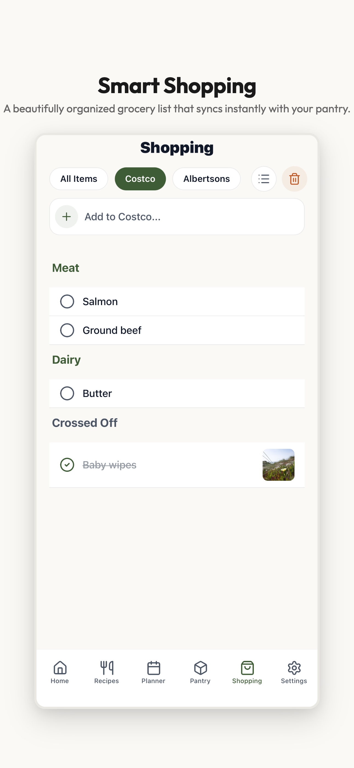Open the Planner calendar icon
The image size is (354, 768).
[153, 668]
